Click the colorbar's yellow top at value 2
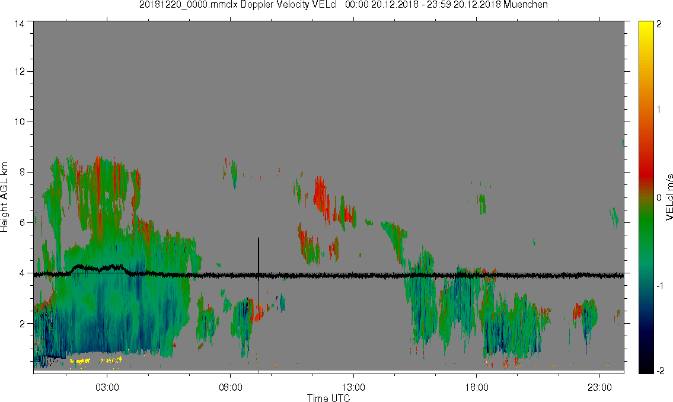 [x=646, y=25]
